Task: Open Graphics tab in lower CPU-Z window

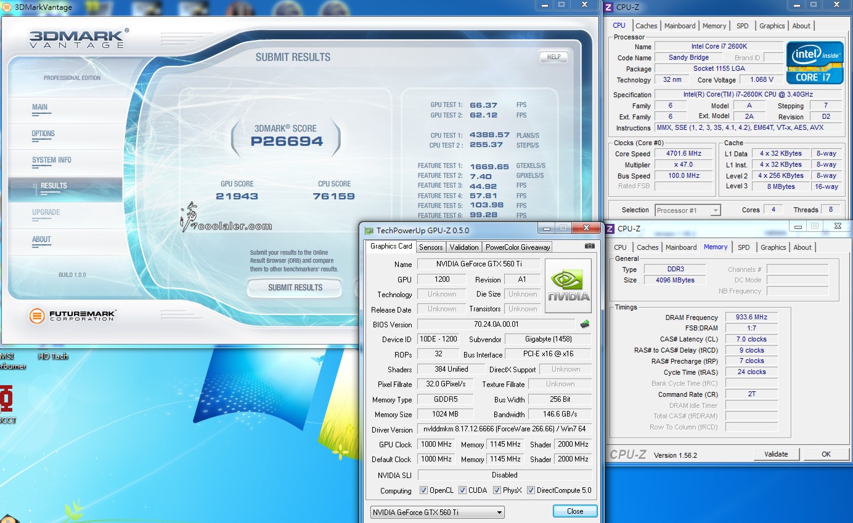Action: click(x=773, y=247)
